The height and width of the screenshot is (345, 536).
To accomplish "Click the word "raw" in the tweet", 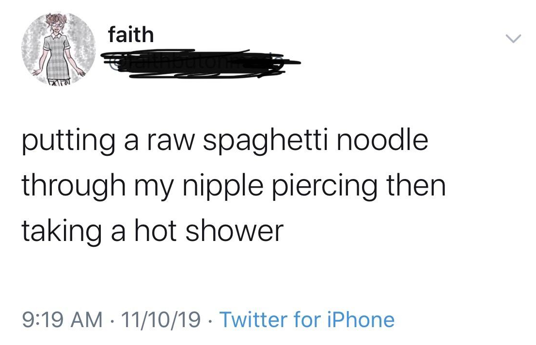I will point(170,144).
